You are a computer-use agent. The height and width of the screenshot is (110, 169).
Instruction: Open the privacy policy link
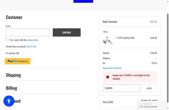32,40
